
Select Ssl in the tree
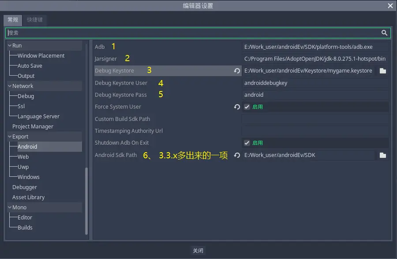click(21, 106)
